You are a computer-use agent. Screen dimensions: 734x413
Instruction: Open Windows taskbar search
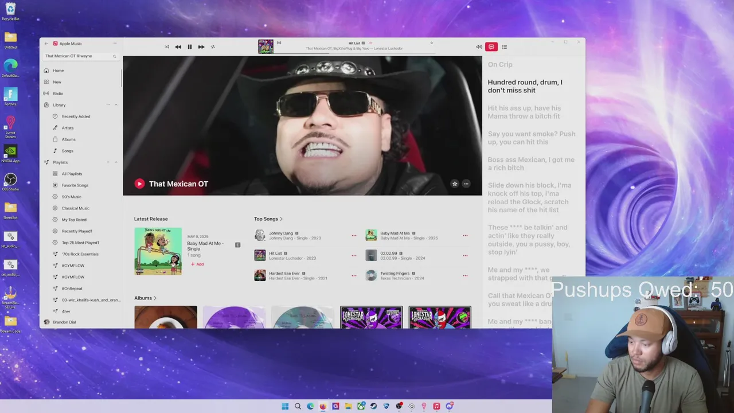pos(298,406)
